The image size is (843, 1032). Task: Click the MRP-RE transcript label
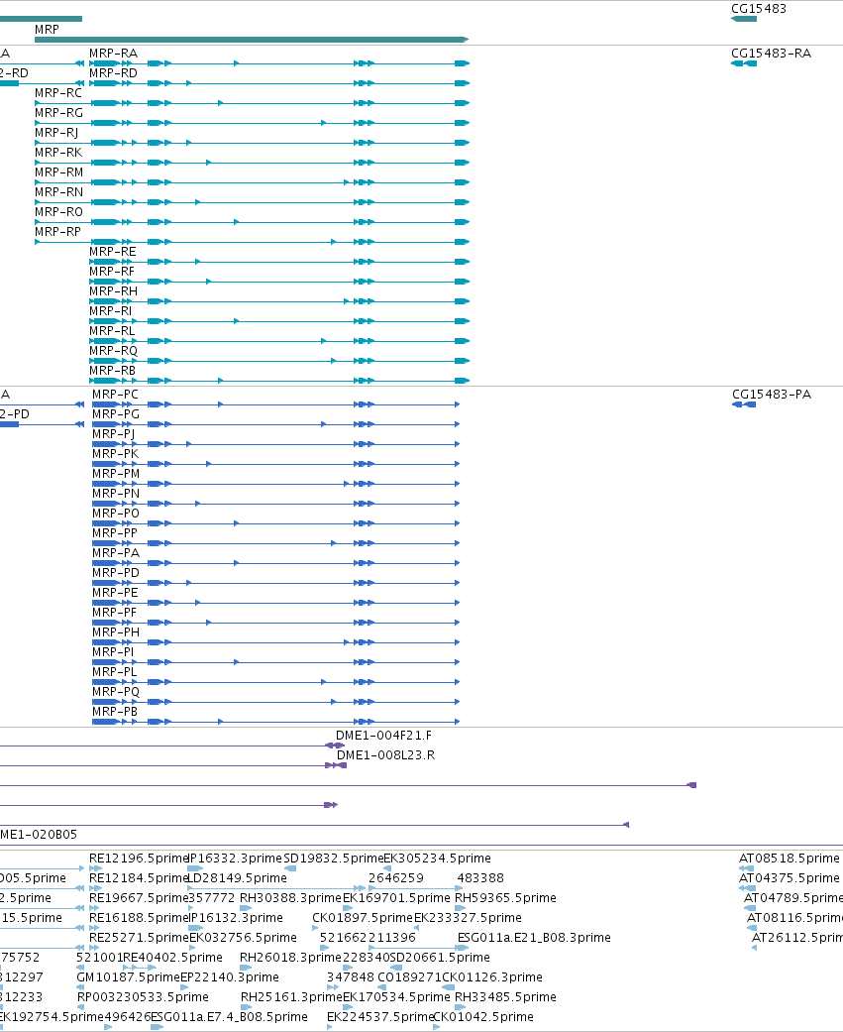(x=113, y=252)
